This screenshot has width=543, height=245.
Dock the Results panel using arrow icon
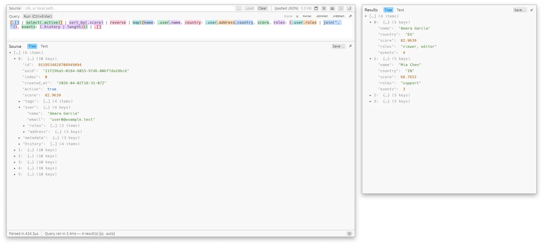[532, 10]
